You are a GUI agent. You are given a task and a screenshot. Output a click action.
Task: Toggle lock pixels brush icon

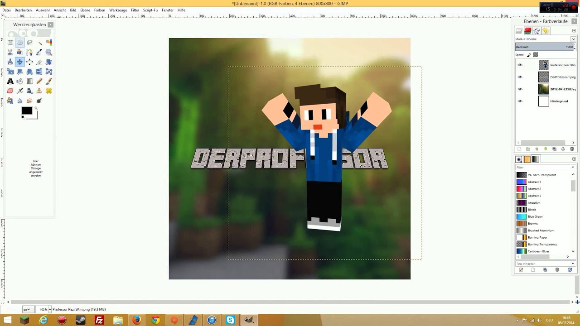(x=529, y=55)
